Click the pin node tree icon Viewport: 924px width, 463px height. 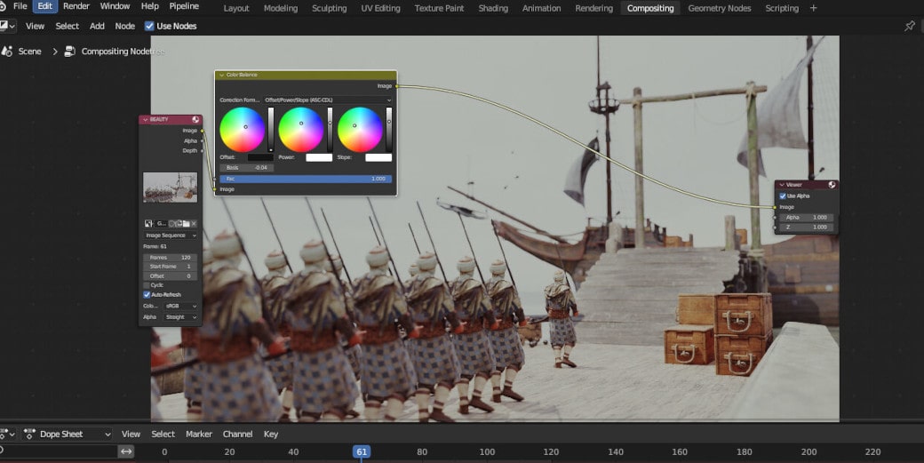(x=910, y=26)
